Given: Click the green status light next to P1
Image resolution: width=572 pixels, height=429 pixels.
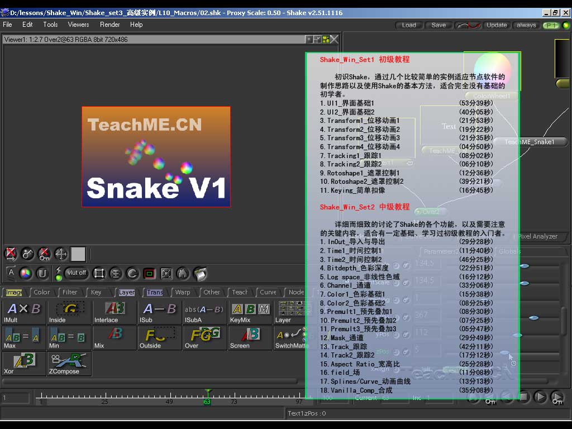Looking at the screenshot, I should [566, 25].
